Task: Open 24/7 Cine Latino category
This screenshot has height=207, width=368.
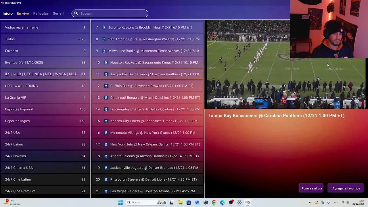Action: (x=45, y=179)
